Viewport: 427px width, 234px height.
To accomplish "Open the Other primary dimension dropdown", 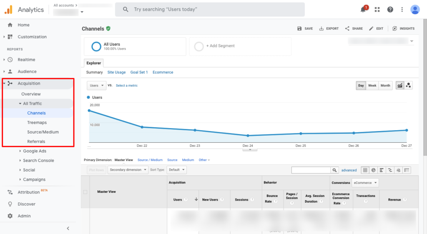I will coord(204,160).
